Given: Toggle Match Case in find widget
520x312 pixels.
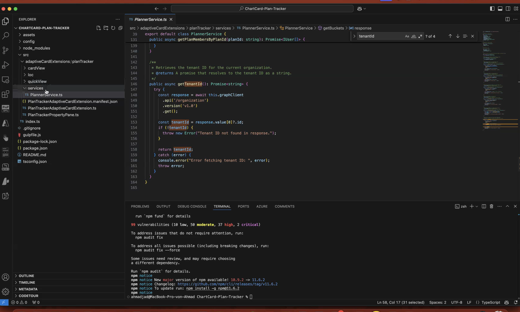Looking at the screenshot, I should 407,36.
